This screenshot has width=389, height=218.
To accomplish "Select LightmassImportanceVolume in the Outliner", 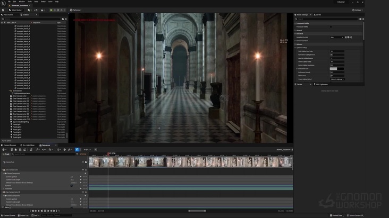I will tap(22, 93).
